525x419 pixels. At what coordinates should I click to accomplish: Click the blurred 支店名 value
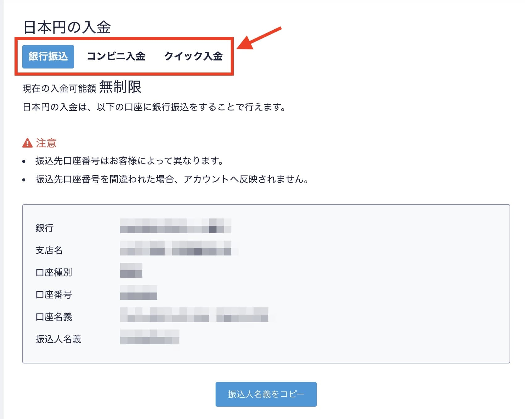pyautogui.click(x=175, y=248)
